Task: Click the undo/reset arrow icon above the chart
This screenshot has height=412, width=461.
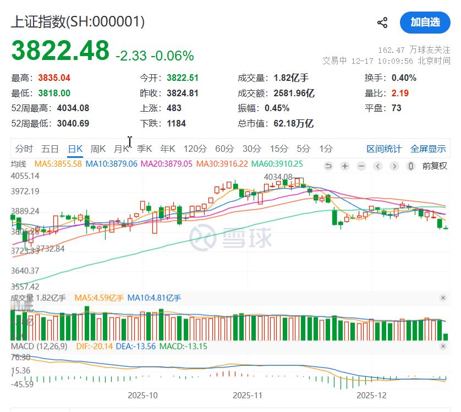Action: (x=328, y=166)
